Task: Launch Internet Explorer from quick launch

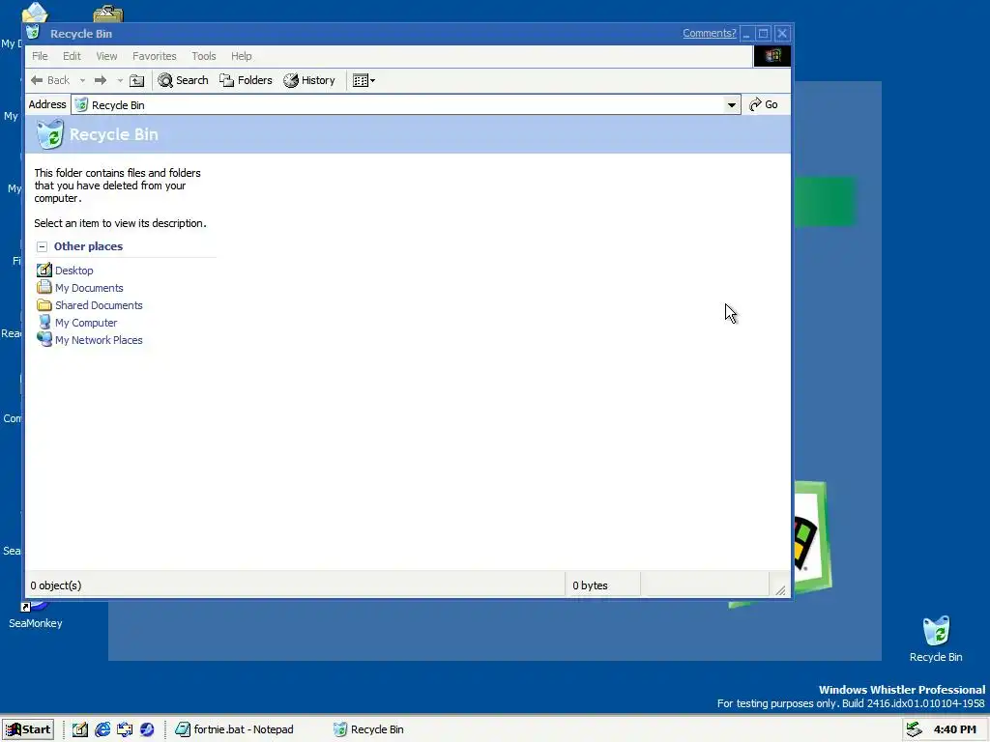Action: pyautogui.click(x=102, y=729)
